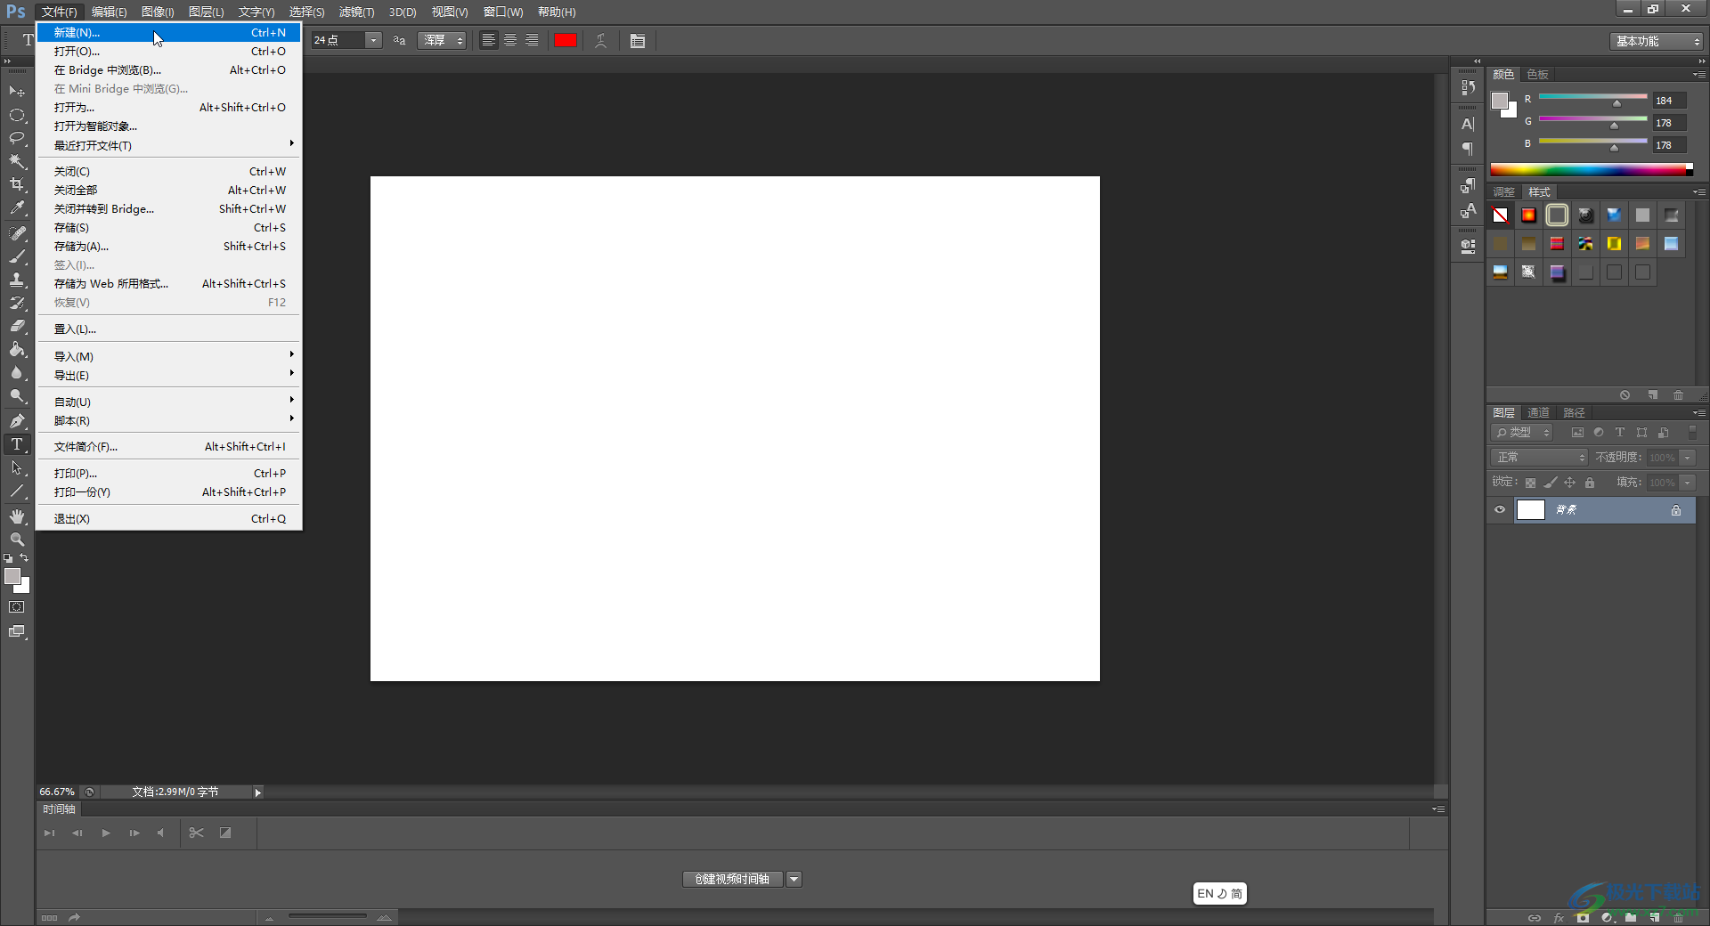1710x926 pixels.
Task: Toggle lock all in Layers panel
Action: 1590,483
